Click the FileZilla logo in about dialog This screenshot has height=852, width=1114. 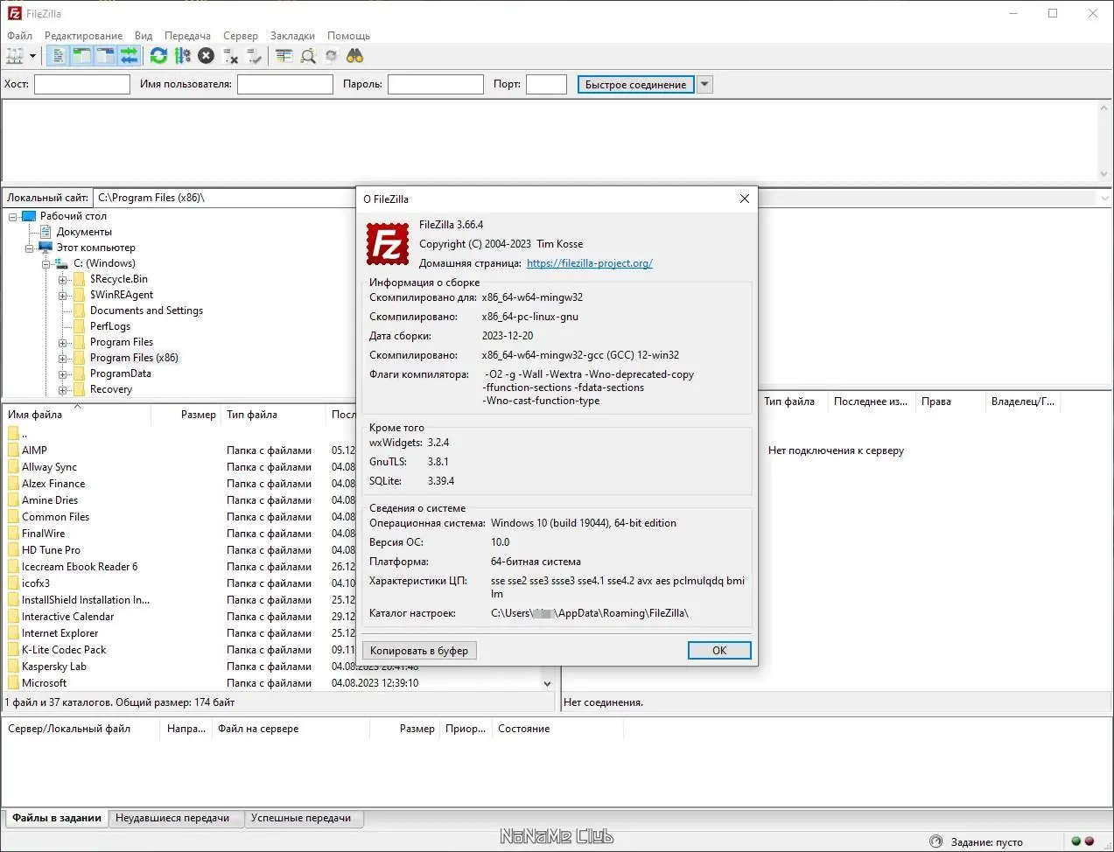pos(388,244)
